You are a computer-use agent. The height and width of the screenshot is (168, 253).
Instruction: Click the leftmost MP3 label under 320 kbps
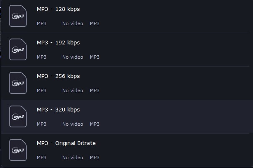[41, 124]
